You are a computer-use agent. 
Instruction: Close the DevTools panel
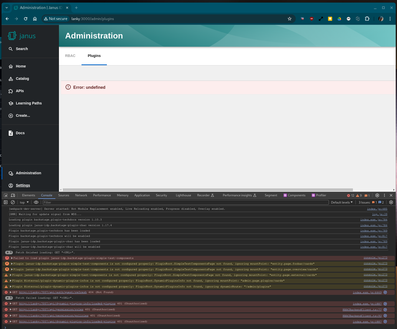tap(391, 195)
